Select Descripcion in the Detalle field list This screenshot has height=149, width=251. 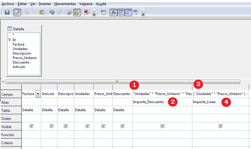(x=22, y=53)
